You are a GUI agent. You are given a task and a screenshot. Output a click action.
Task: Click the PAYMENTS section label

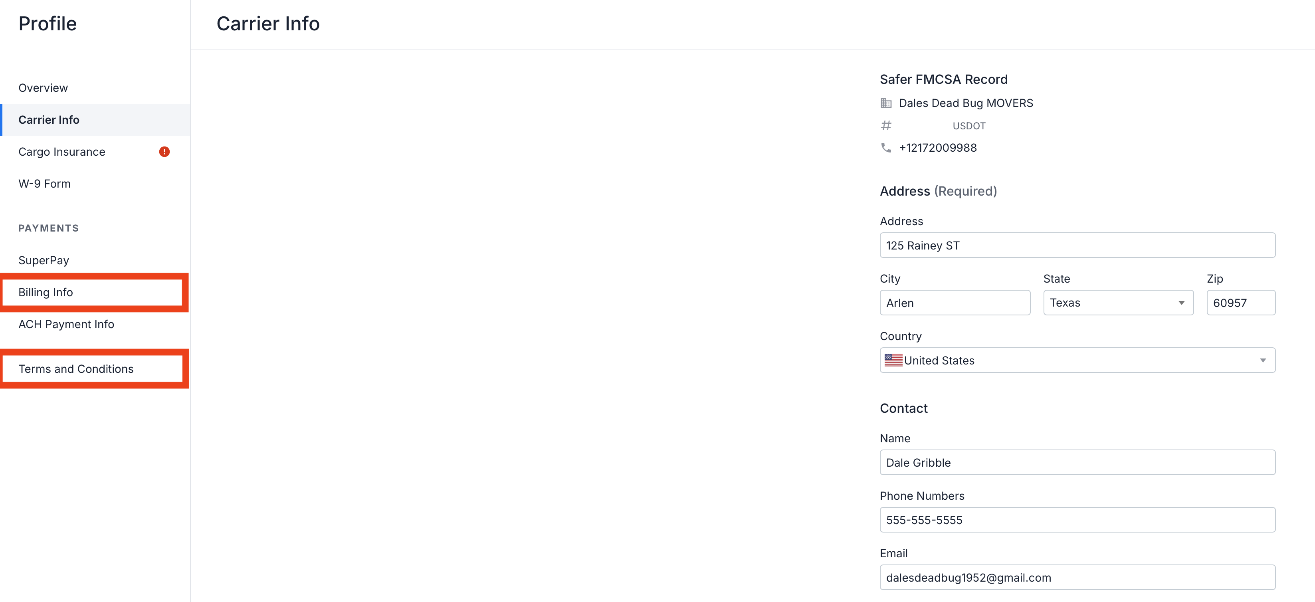click(48, 228)
